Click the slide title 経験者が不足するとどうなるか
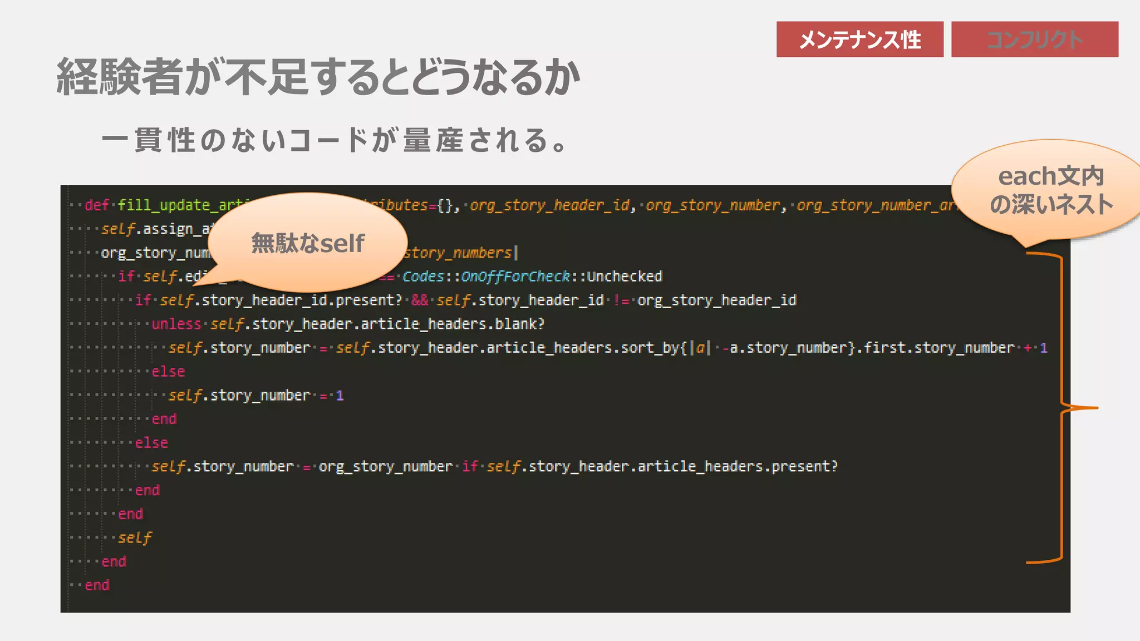The image size is (1140, 641). (x=318, y=77)
